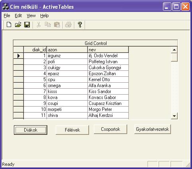The image size is (192, 169).
Task: Open the About question mark icon
Action: click(x=80, y=25)
